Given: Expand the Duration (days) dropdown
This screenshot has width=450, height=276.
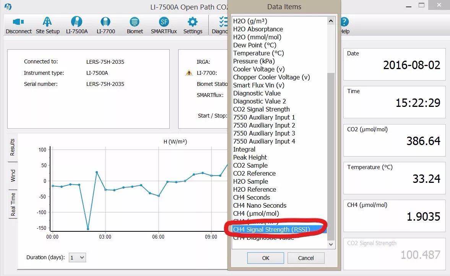Looking at the screenshot, I should click(x=77, y=258).
